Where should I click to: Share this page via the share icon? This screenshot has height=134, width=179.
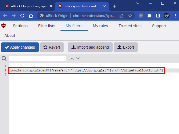(x=121, y=16)
